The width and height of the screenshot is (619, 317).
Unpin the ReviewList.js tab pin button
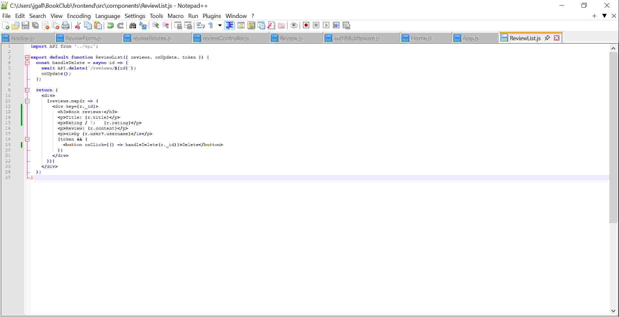coord(547,38)
